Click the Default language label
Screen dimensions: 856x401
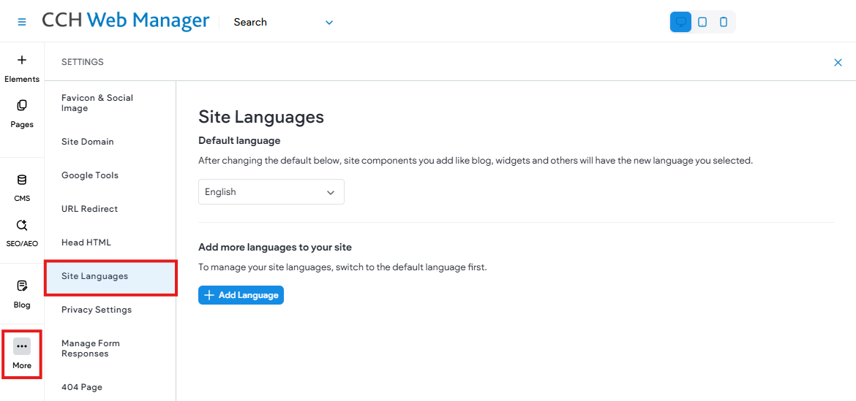[x=239, y=140]
